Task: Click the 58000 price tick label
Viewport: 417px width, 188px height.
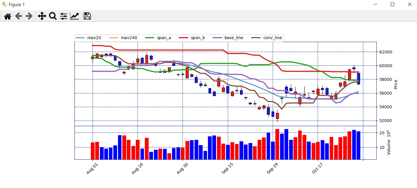Action: 386,79
